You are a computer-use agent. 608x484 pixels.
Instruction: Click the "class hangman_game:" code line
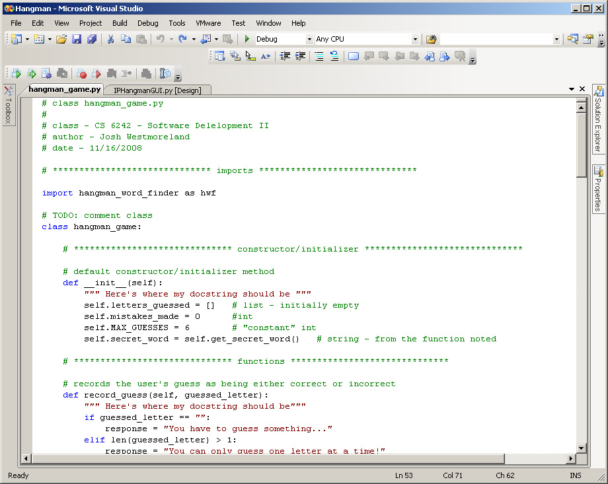click(x=91, y=226)
